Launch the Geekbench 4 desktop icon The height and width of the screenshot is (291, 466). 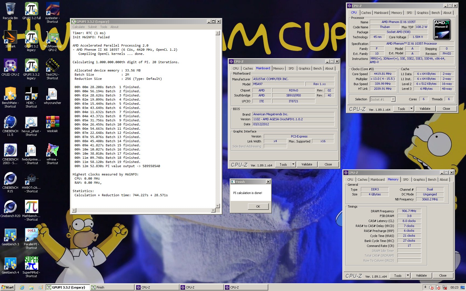pyautogui.click(x=10, y=265)
